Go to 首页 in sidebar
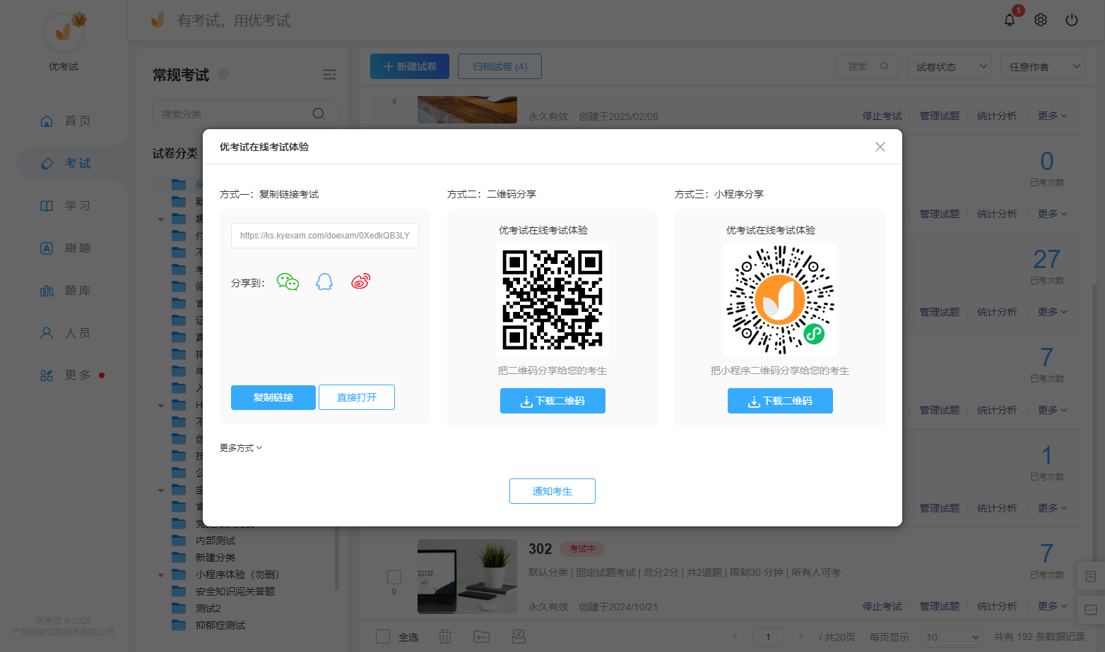 [65, 121]
